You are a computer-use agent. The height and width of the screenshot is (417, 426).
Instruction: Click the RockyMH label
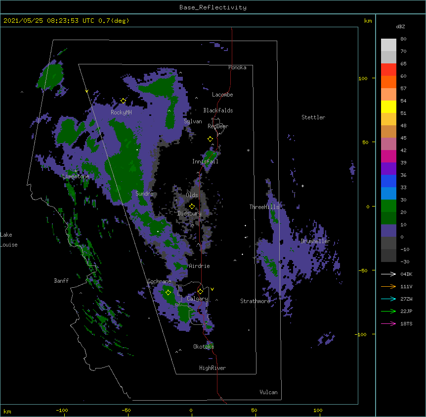point(121,112)
